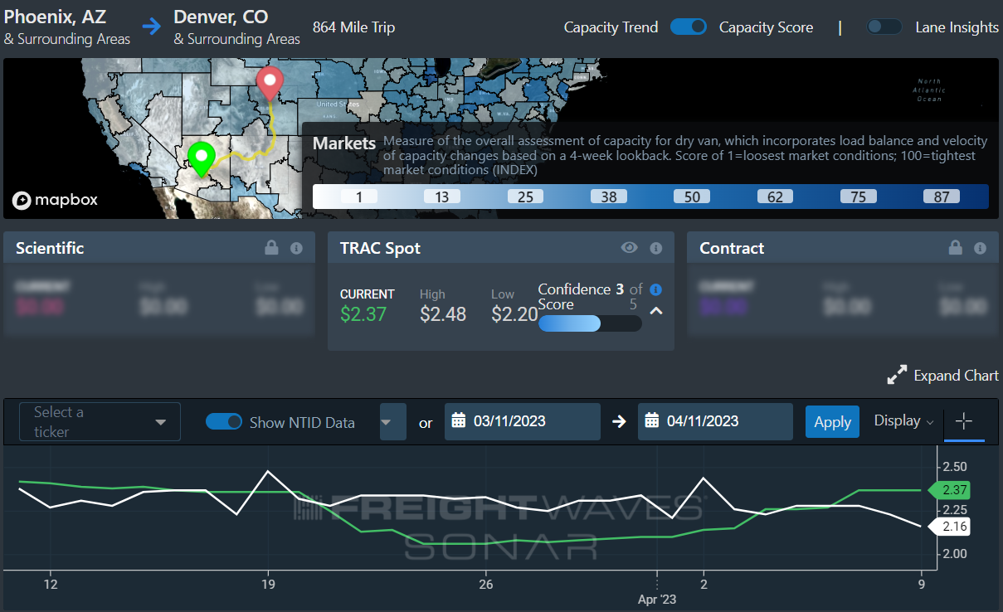Click the Scientific panel lock icon

(x=271, y=248)
